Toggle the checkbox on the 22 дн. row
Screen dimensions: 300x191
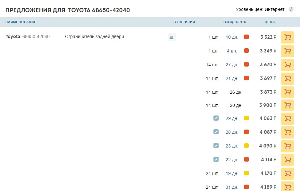[216, 159]
